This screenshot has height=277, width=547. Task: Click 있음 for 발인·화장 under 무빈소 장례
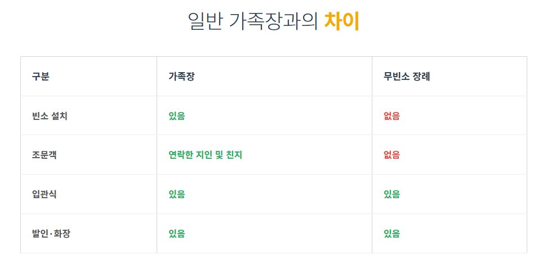click(392, 234)
